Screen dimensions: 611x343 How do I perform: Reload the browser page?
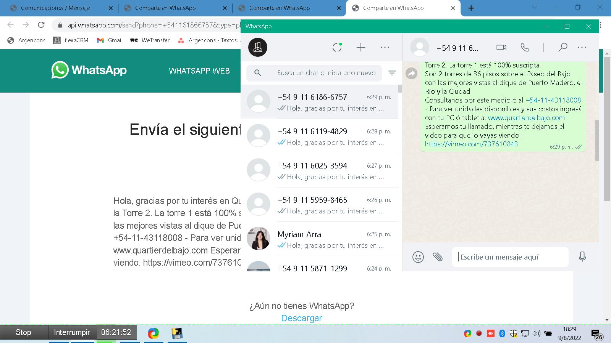(41, 25)
